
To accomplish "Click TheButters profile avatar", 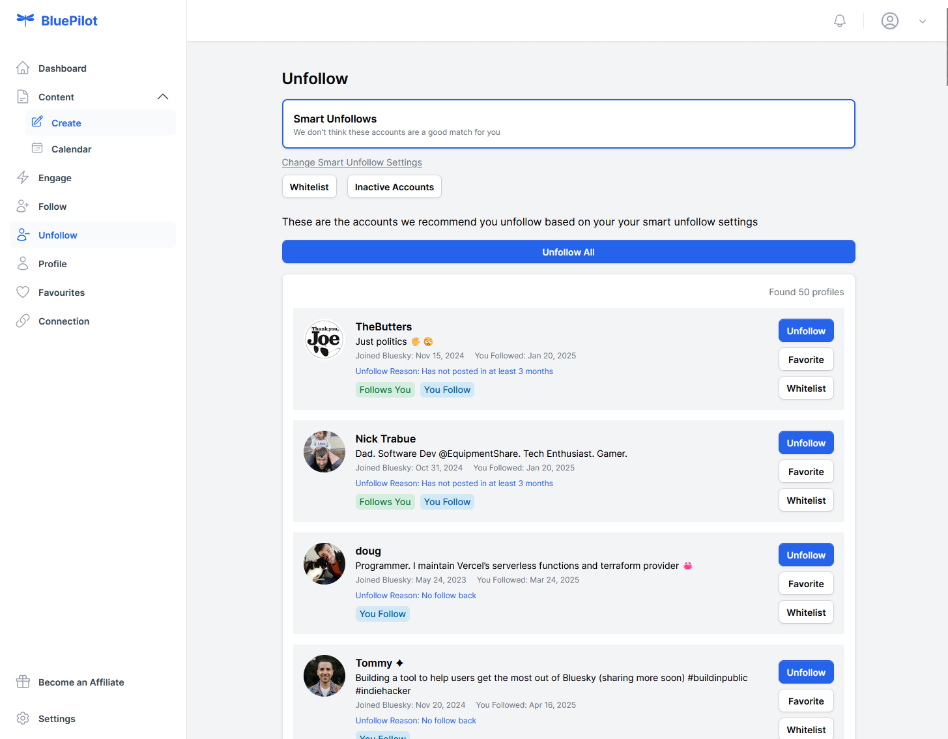I will [x=324, y=340].
